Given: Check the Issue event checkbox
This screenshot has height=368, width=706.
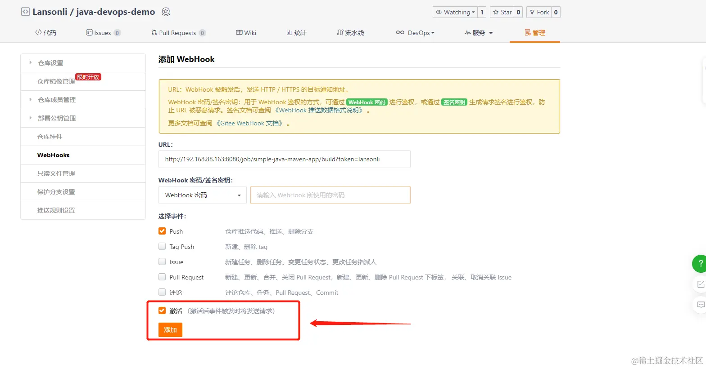Looking at the screenshot, I should point(162,262).
